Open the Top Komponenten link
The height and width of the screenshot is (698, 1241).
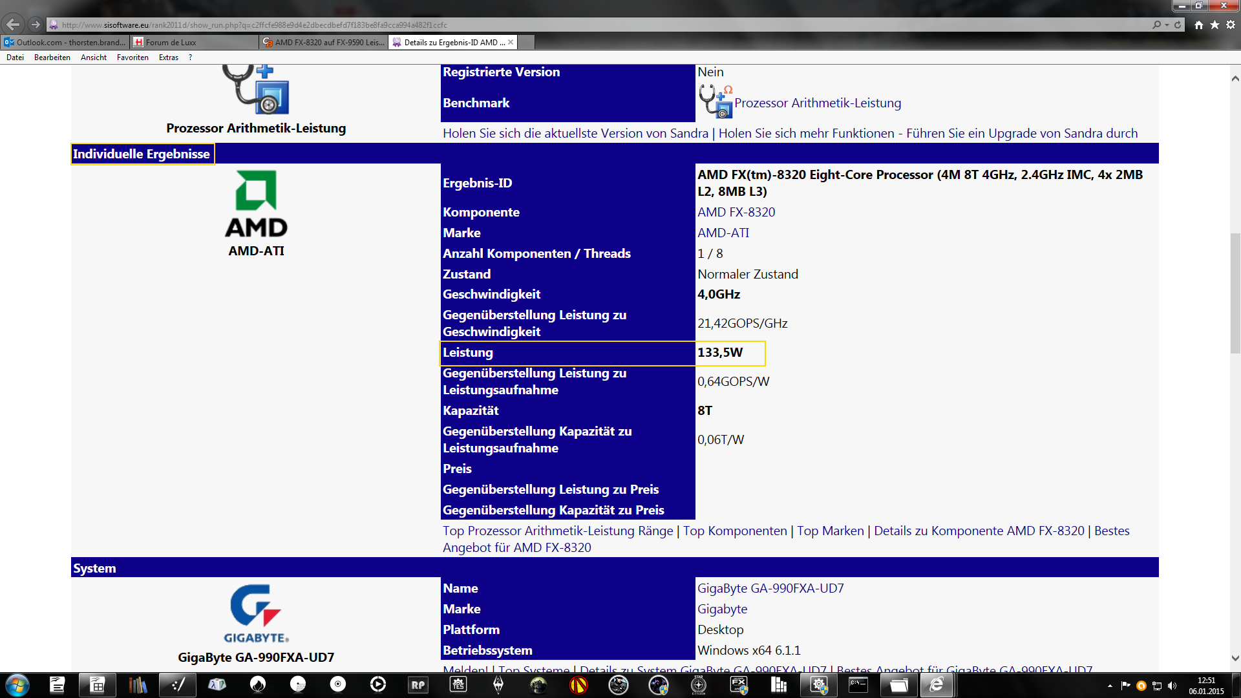coord(735,531)
